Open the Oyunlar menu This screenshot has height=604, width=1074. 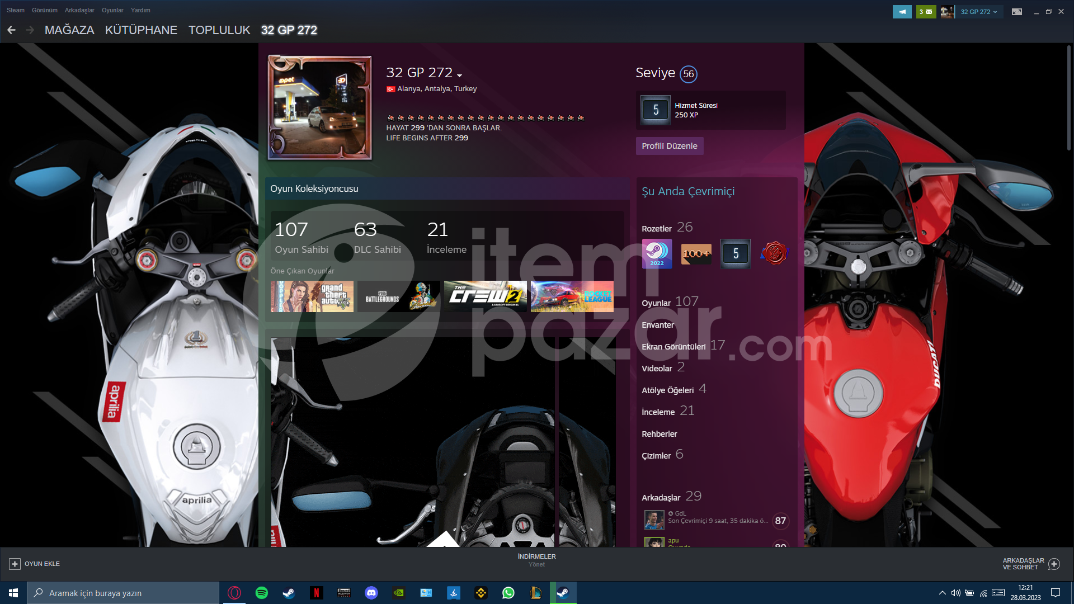pos(112,10)
